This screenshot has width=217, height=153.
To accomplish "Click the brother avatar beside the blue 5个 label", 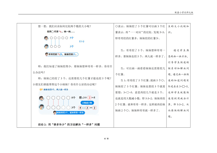I will 46,38.
